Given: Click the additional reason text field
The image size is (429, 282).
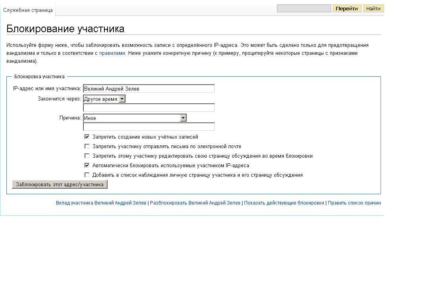Looking at the screenshot, I should pos(148,126).
